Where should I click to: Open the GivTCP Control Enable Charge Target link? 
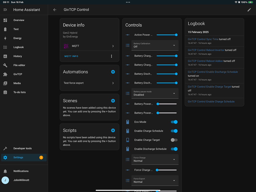pos(209,87)
